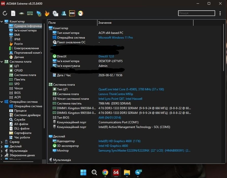Open the Розгін tree item

pyautogui.click(x=16, y=44)
